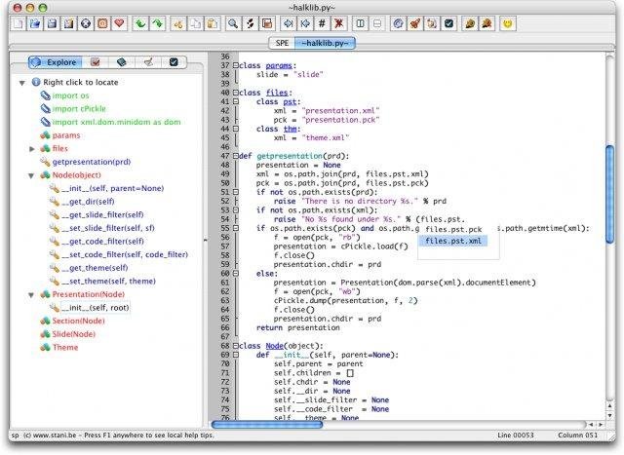Jump to 'getpresentation(prd)' in Explore tree
624x455 pixels.
(x=91, y=162)
